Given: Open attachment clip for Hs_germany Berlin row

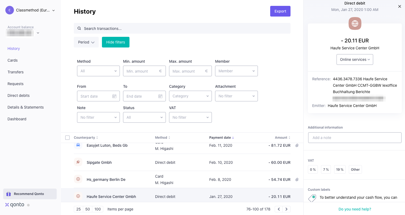Looking at the screenshot, I should coord(297,180).
